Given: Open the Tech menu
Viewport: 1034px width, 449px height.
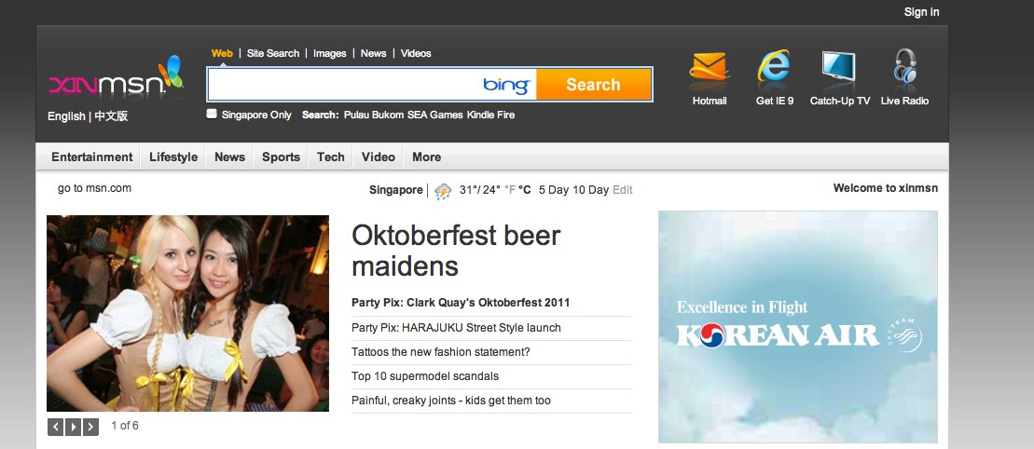Looking at the screenshot, I should click(330, 156).
